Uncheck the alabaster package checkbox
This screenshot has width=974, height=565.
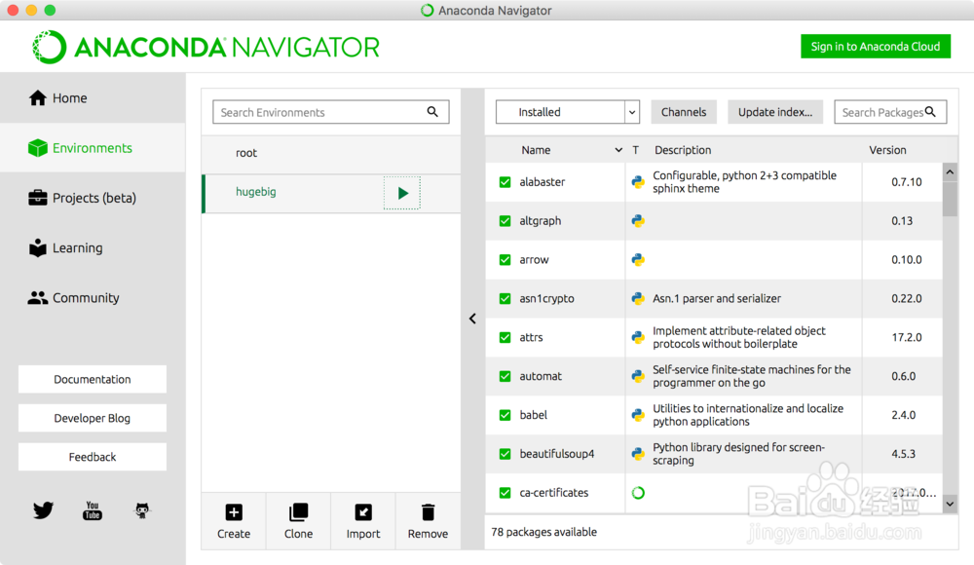click(505, 182)
